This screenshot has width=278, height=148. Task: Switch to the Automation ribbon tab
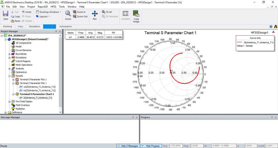point(65,26)
